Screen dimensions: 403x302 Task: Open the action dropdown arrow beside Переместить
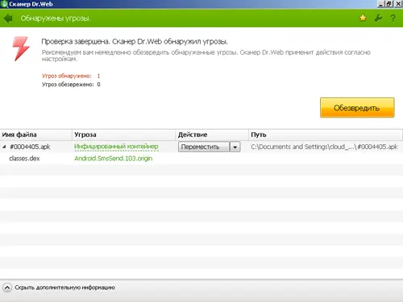pos(235,147)
